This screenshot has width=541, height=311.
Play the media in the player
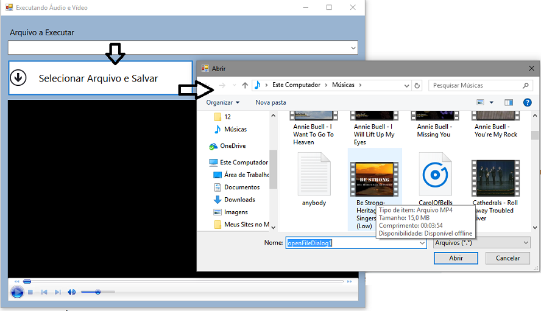pos(17,292)
